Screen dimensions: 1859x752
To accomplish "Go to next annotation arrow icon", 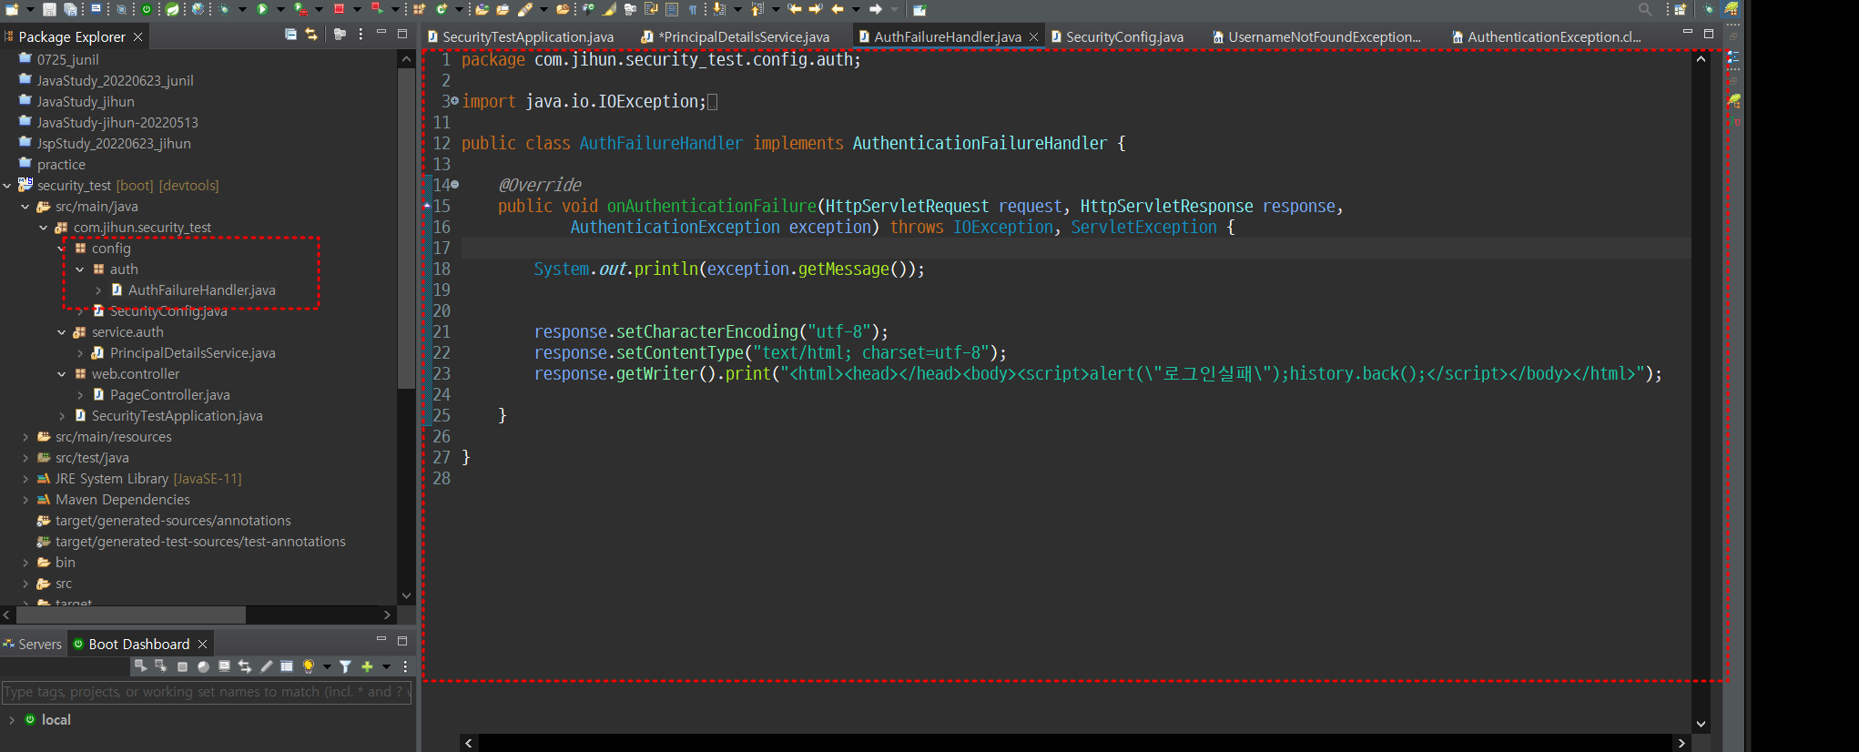I will (718, 9).
